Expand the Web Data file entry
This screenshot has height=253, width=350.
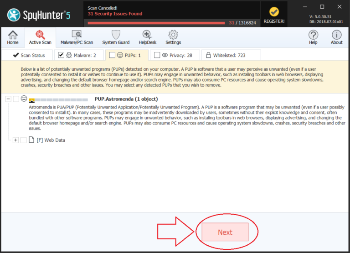[16, 140]
